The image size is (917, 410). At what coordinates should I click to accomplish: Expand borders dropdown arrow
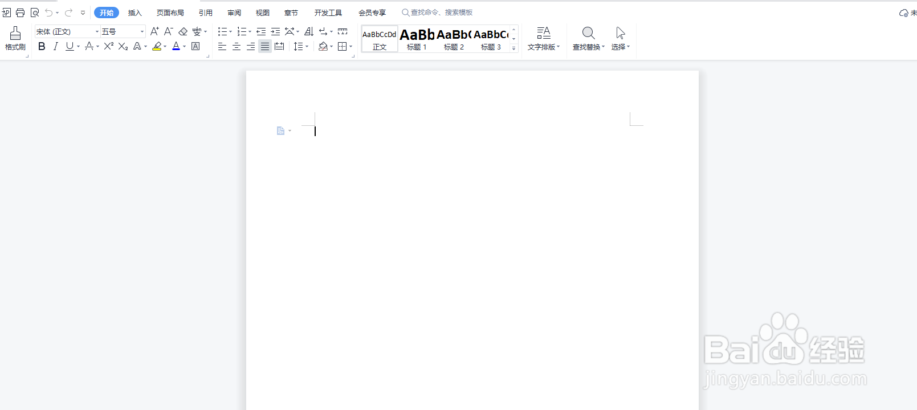tap(351, 47)
